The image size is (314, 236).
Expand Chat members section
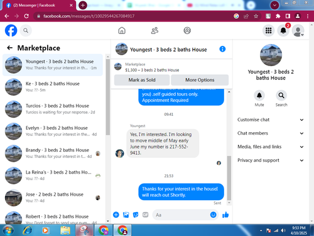pos(271,133)
